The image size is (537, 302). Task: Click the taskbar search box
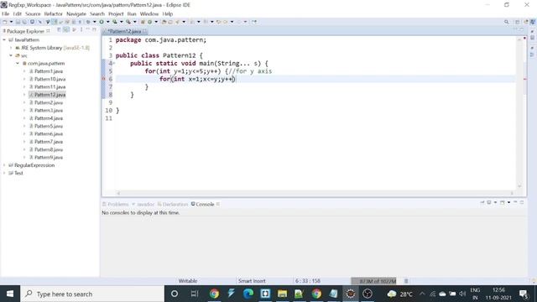(x=92, y=294)
